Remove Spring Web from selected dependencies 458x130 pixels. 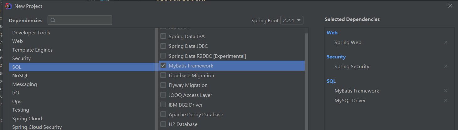point(445,42)
